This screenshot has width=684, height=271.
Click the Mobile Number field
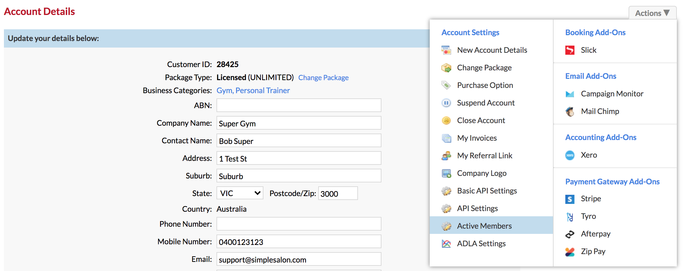point(299,241)
